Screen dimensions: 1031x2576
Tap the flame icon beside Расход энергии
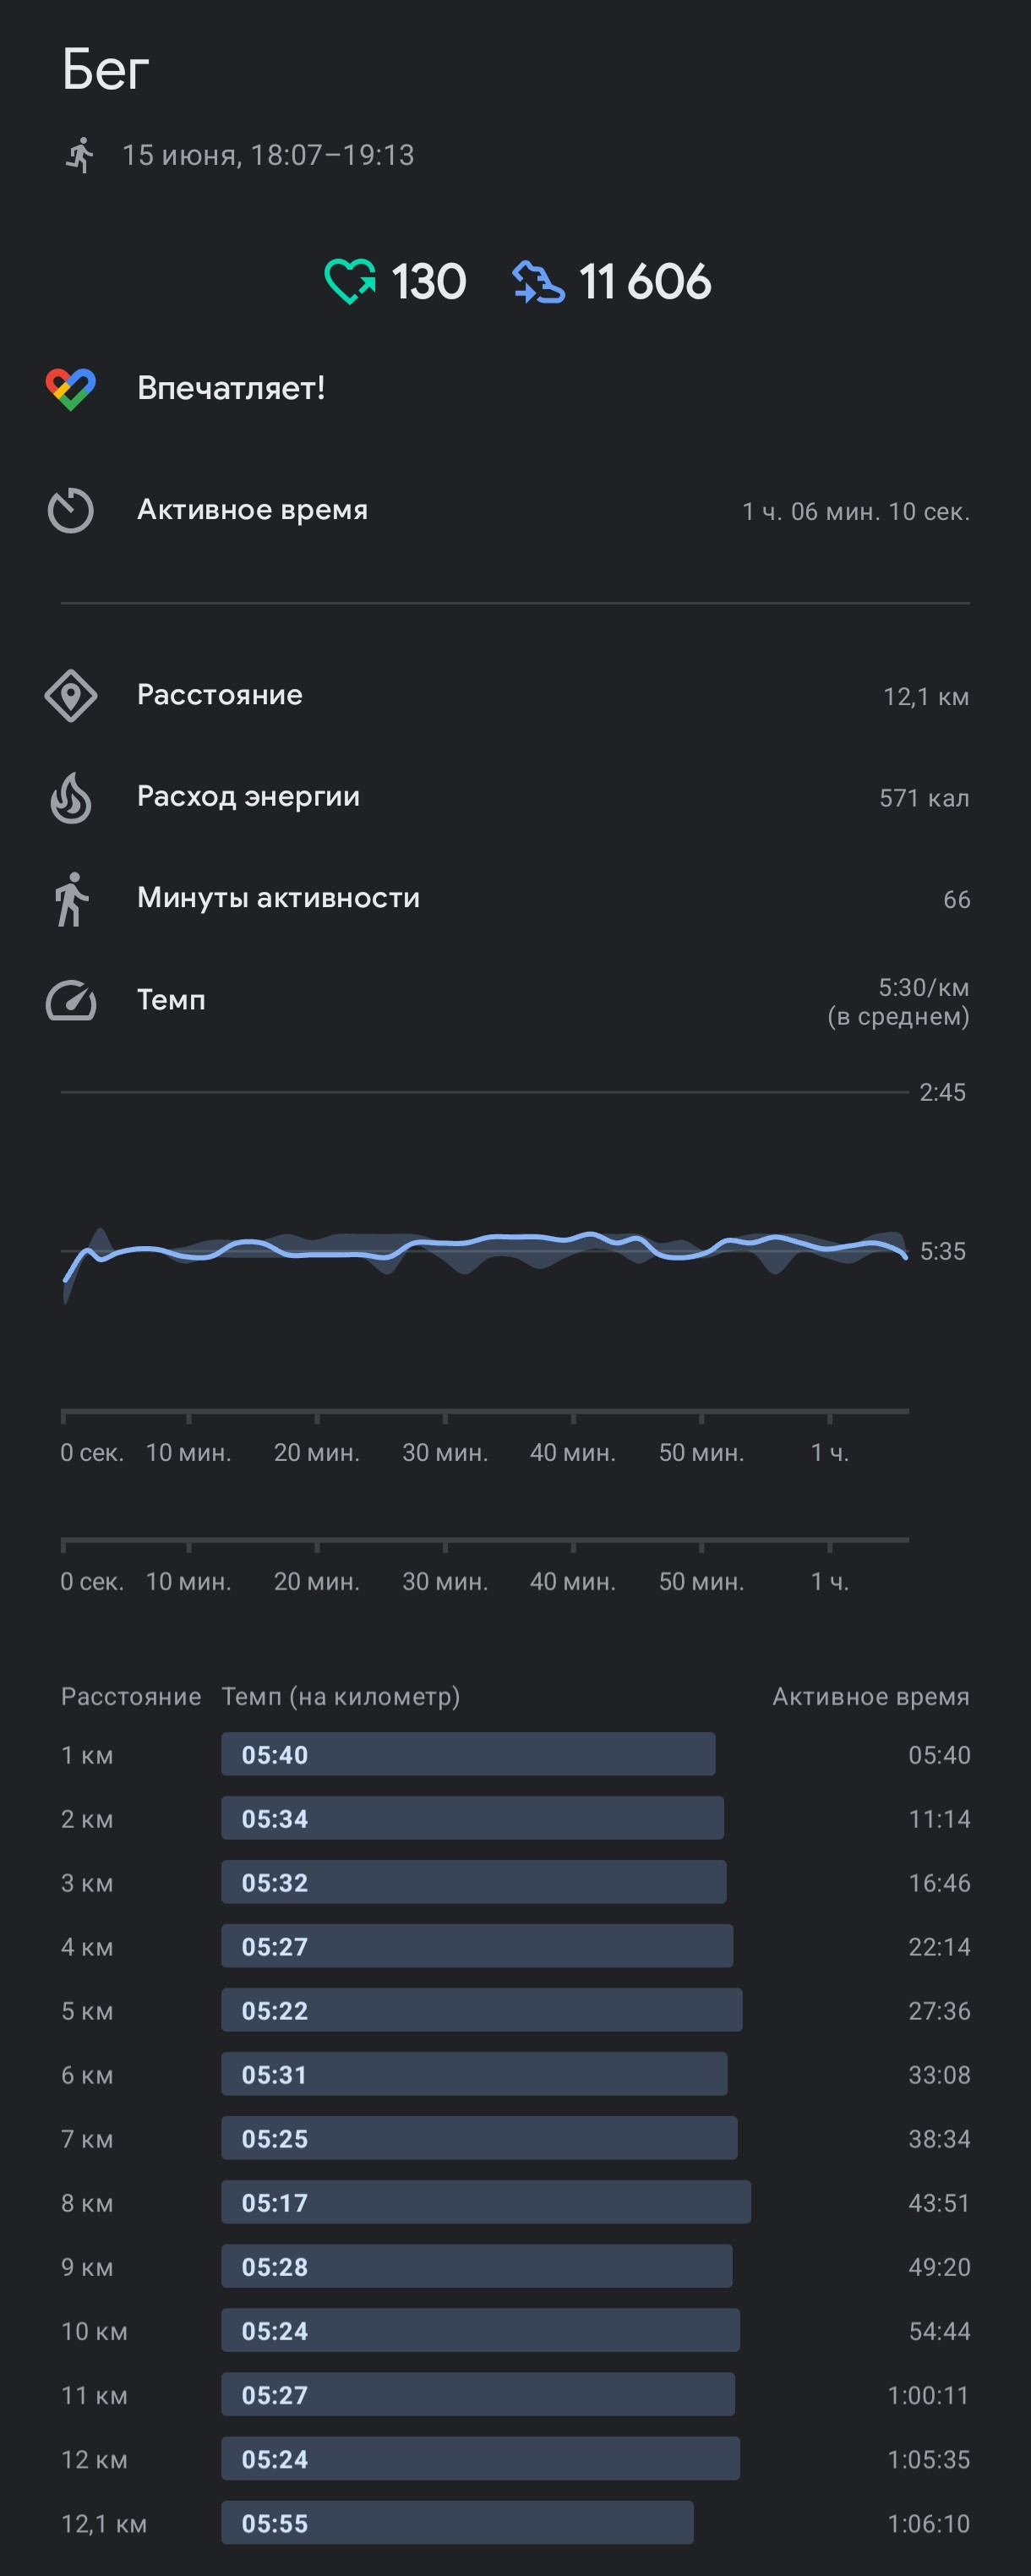click(x=71, y=798)
